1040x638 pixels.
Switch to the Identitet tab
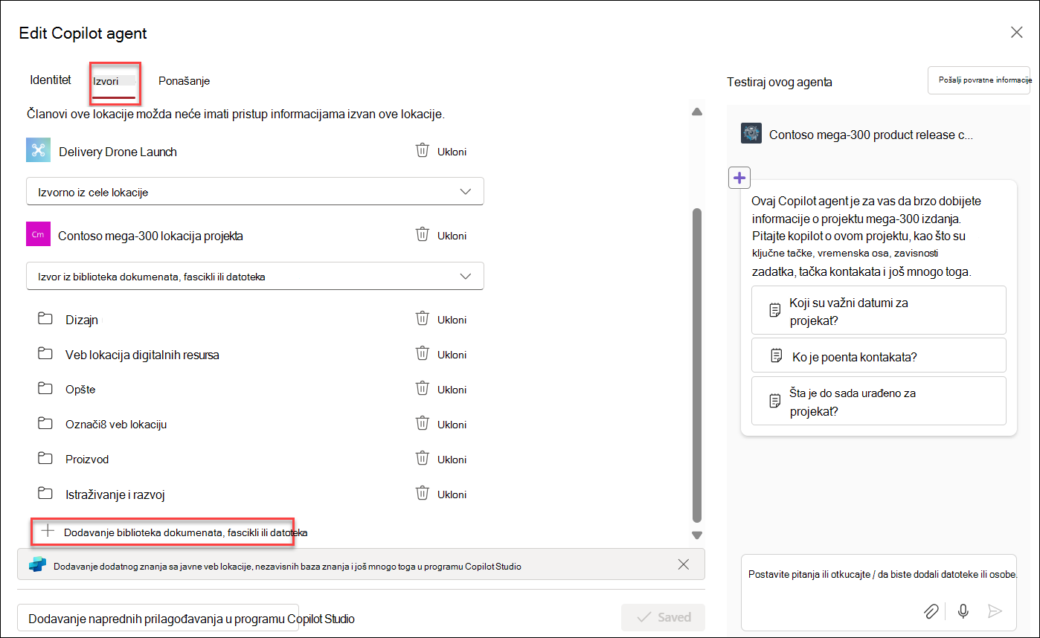click(51, 80)
